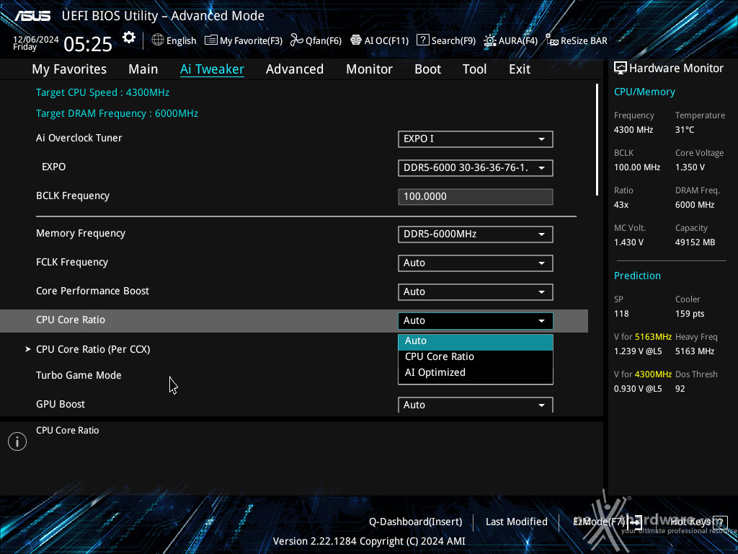Click the AURA lighting icon
The image size is (738, 554).
click(x=490, y=40)
